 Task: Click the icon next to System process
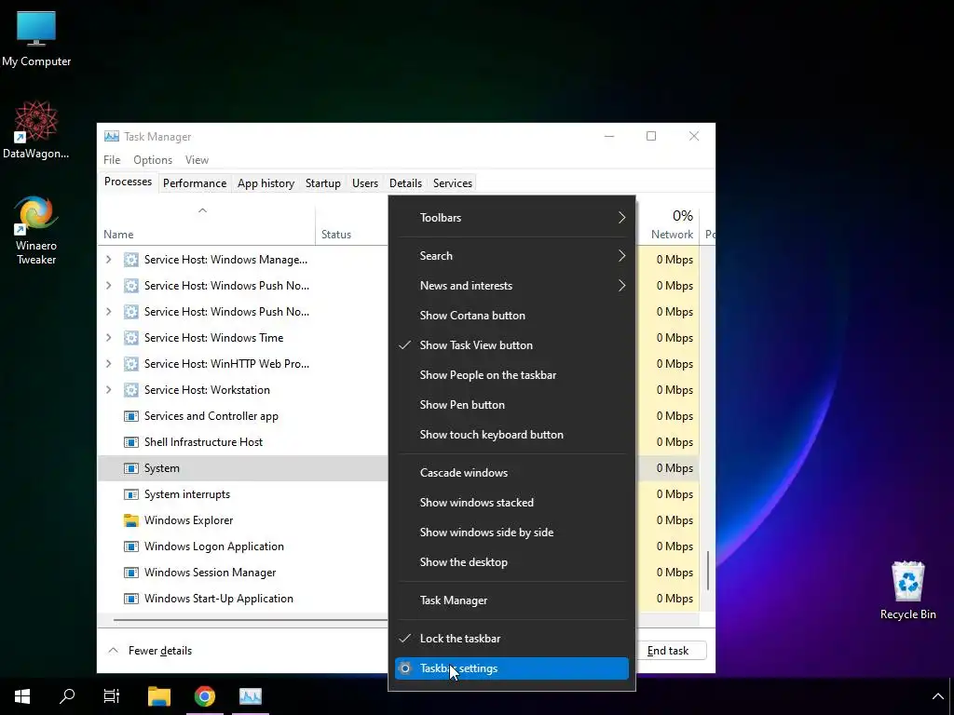click(x=130, y=468)
